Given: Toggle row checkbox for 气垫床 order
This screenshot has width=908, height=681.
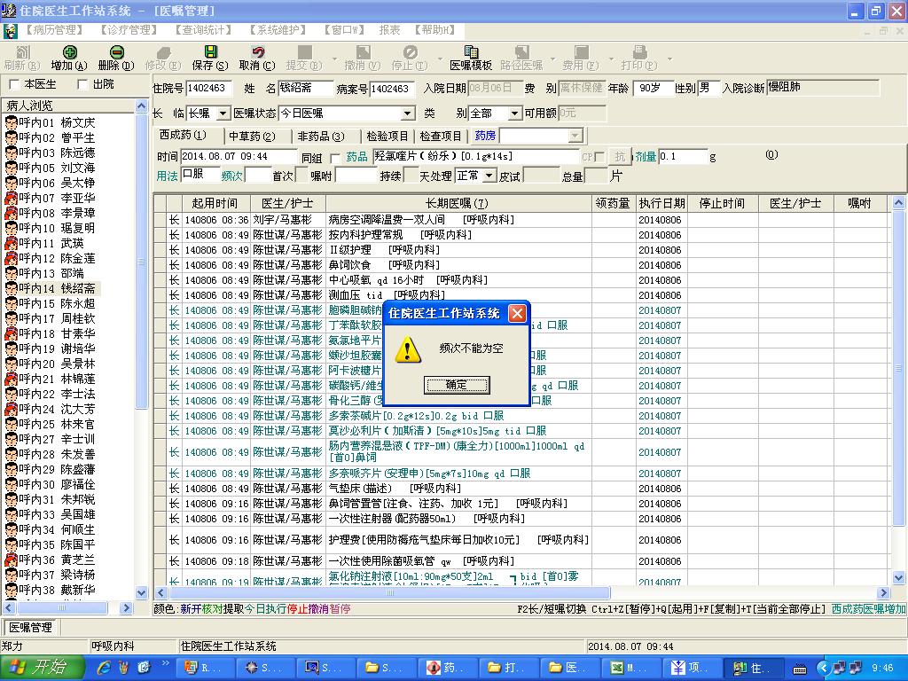Looking at the screenshot, I should (x=160, y=489).
